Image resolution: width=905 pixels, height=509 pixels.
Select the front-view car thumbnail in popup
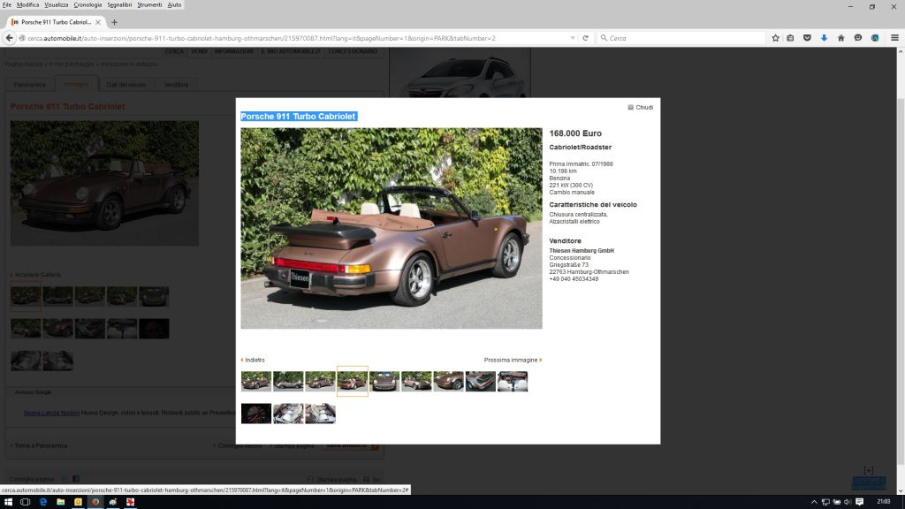(384, 382)
